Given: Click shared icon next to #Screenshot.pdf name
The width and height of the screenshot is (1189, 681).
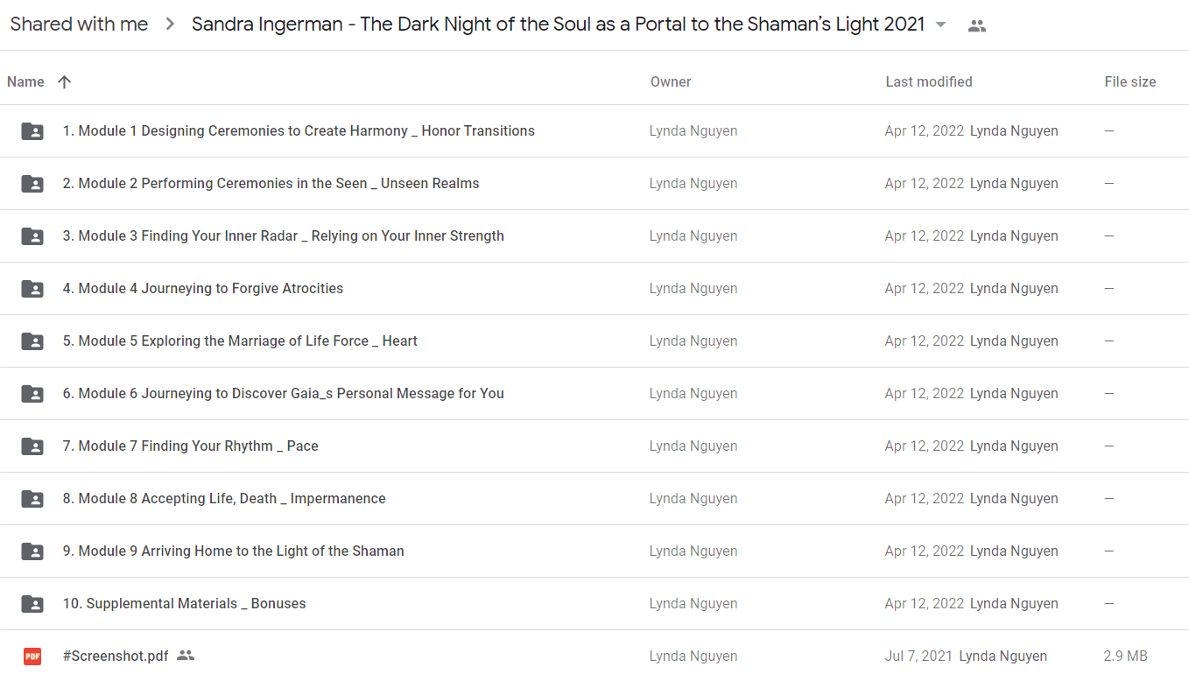Looking at the screenshot, I should click(186, 655).
